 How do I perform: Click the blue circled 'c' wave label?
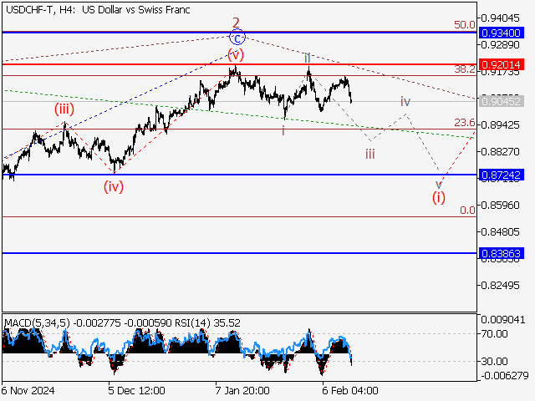coord(237,38)
